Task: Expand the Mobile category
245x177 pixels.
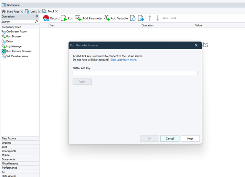Action: (x=20, y=155)
